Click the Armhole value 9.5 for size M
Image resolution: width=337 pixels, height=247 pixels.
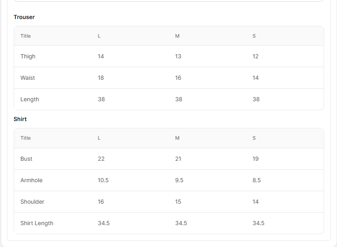point(179,180)
